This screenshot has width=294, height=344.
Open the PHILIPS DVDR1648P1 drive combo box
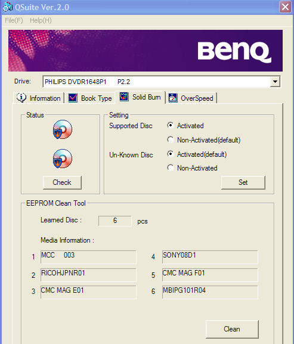161,82
